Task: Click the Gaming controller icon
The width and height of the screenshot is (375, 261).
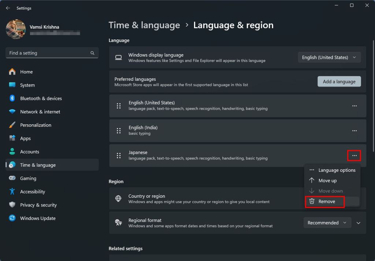Action: 12,178
